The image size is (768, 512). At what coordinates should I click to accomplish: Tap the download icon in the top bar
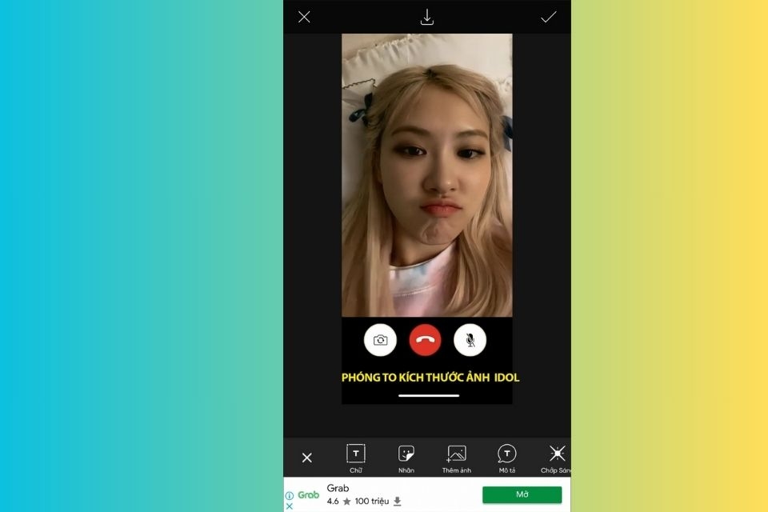coord(427,17)
